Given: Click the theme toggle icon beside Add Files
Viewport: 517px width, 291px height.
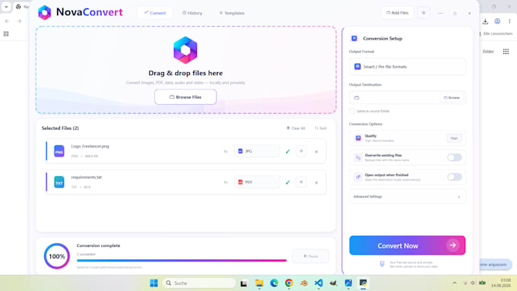Looking at the screenshot, I should [x=423, y=13].
